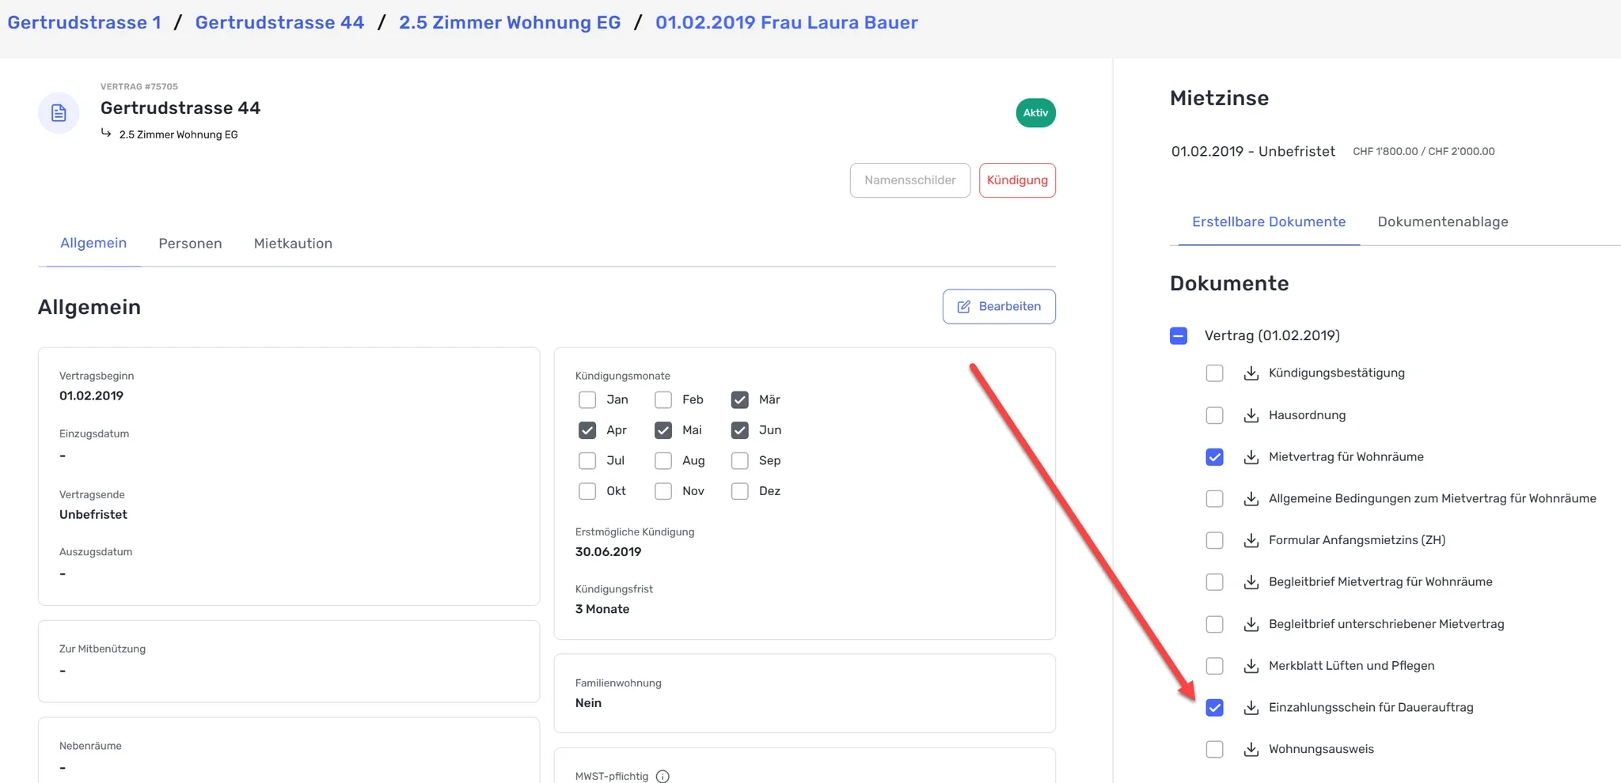Download Einzahlungsschein für Dauerauftrag
This screenshot has height=783, width=1621.
coord(1251,708)
